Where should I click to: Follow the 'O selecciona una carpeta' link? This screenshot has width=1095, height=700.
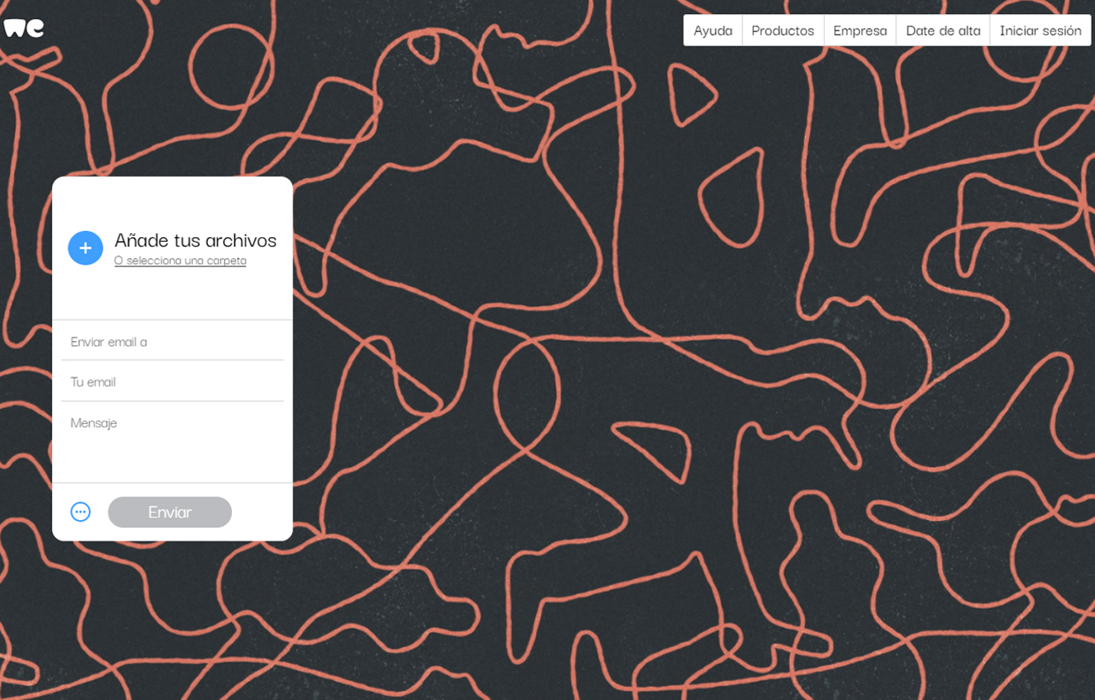click(x=180, y=260)
